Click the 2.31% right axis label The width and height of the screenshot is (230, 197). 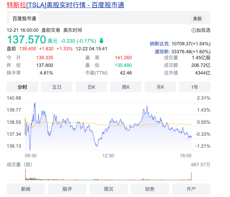tap(204, 98)
